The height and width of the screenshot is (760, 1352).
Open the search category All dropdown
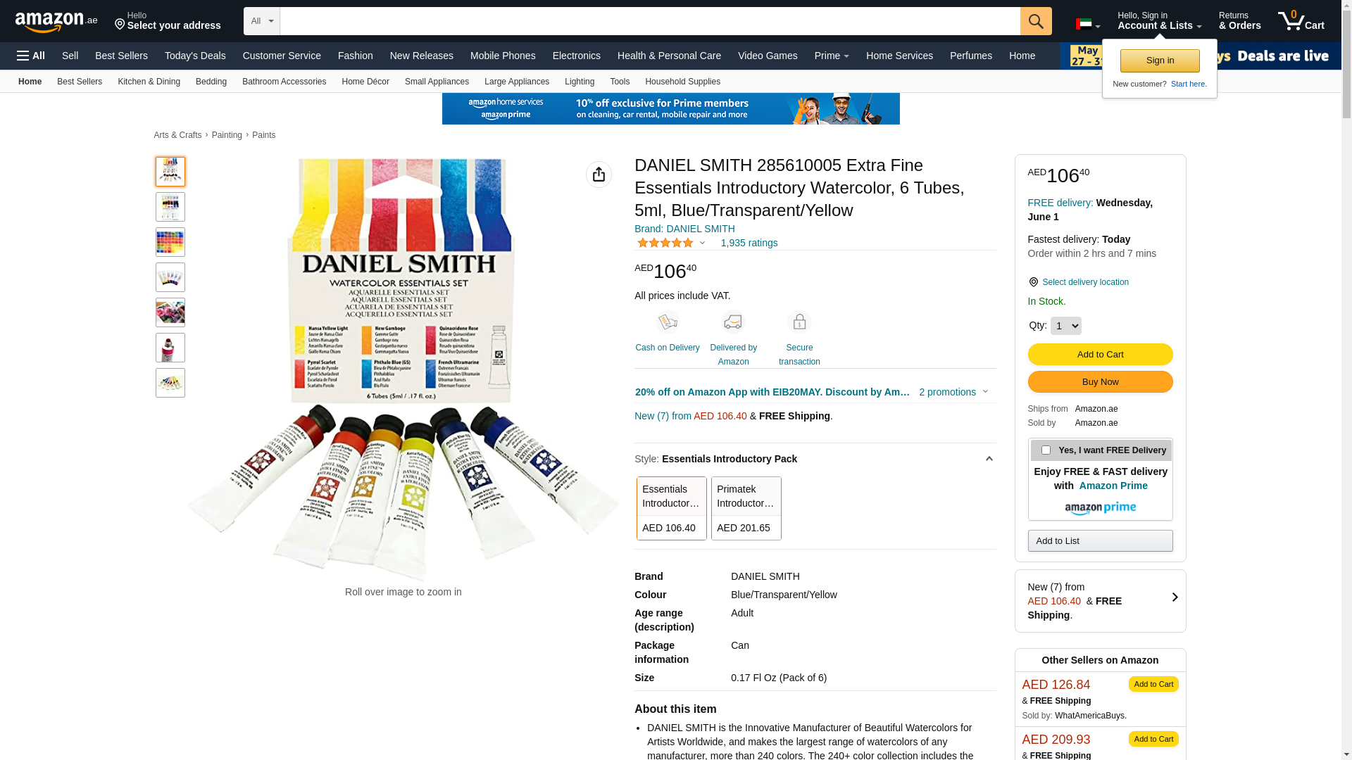pos(262,21)
